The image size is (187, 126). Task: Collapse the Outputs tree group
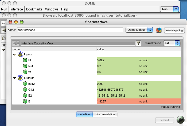point(14,78)
